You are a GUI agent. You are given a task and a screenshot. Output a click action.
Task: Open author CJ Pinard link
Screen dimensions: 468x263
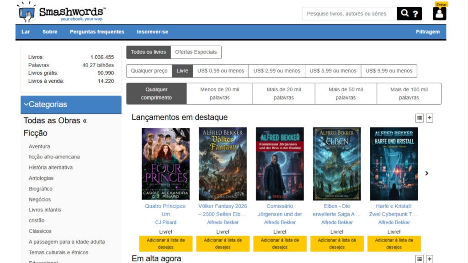pos(165,222)
